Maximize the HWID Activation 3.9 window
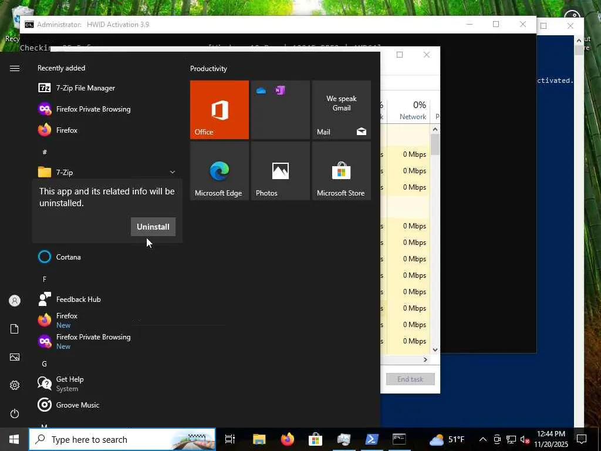Image resolution: width=601 pixels, height=451 pixels. pos(496,24)
